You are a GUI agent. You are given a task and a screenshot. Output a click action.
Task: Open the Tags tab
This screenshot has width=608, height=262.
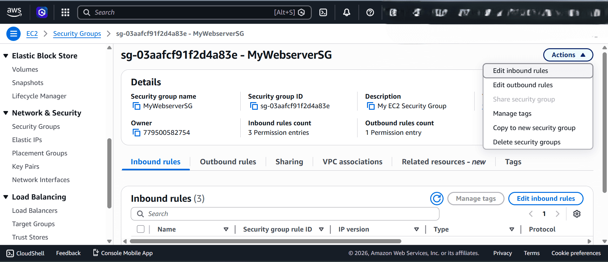(x=513, y=162)
